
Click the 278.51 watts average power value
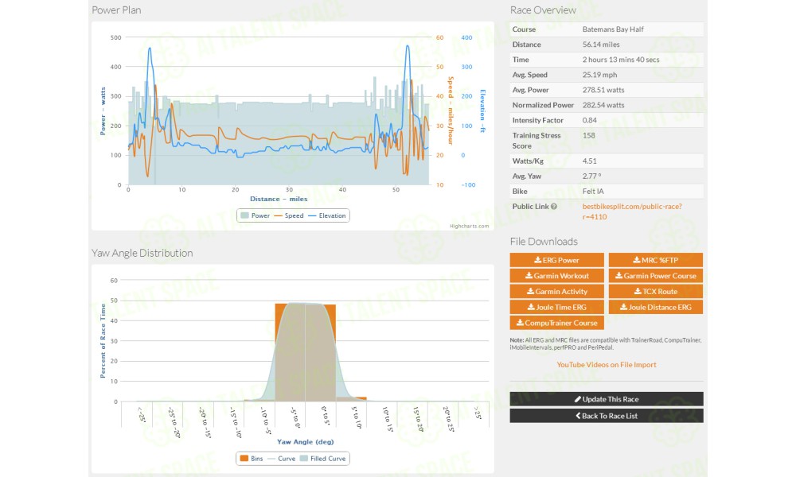pyautogui.click(x=603, y=90)
